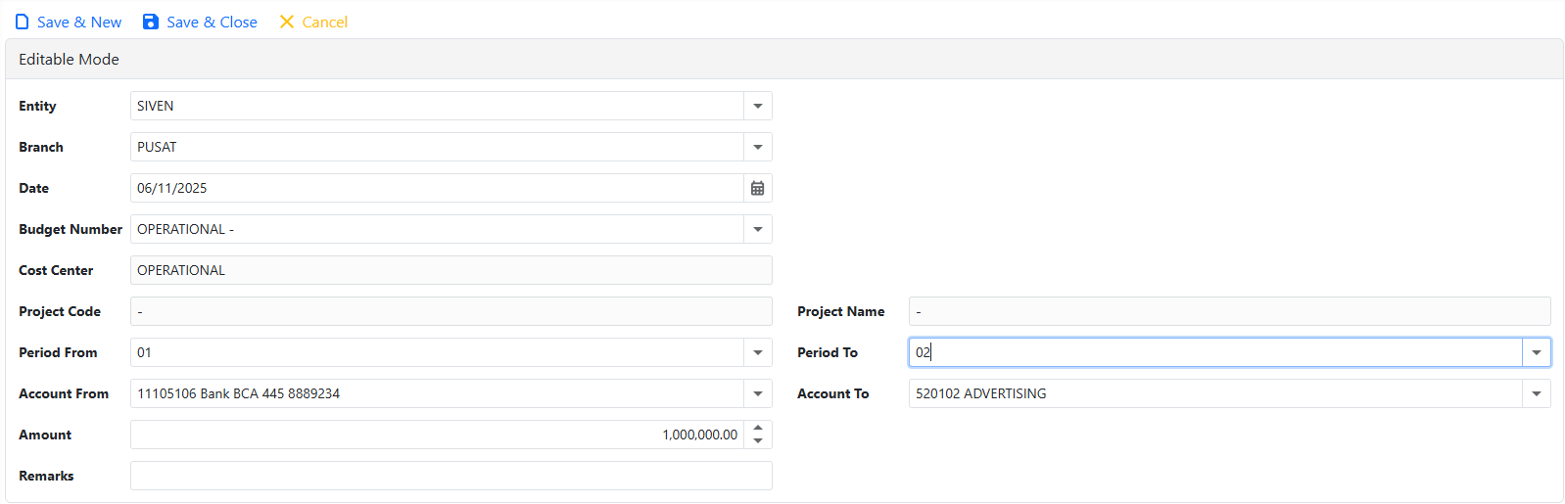
Task: Click the Project Name field
Action: pyautogui.click(x=1230, y=311)
